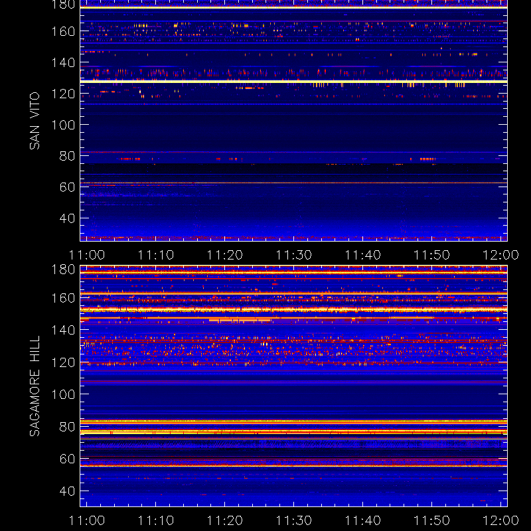Click the SAGAMORE HILL axis label
This screenshot has width=531, height=531.
35,386
